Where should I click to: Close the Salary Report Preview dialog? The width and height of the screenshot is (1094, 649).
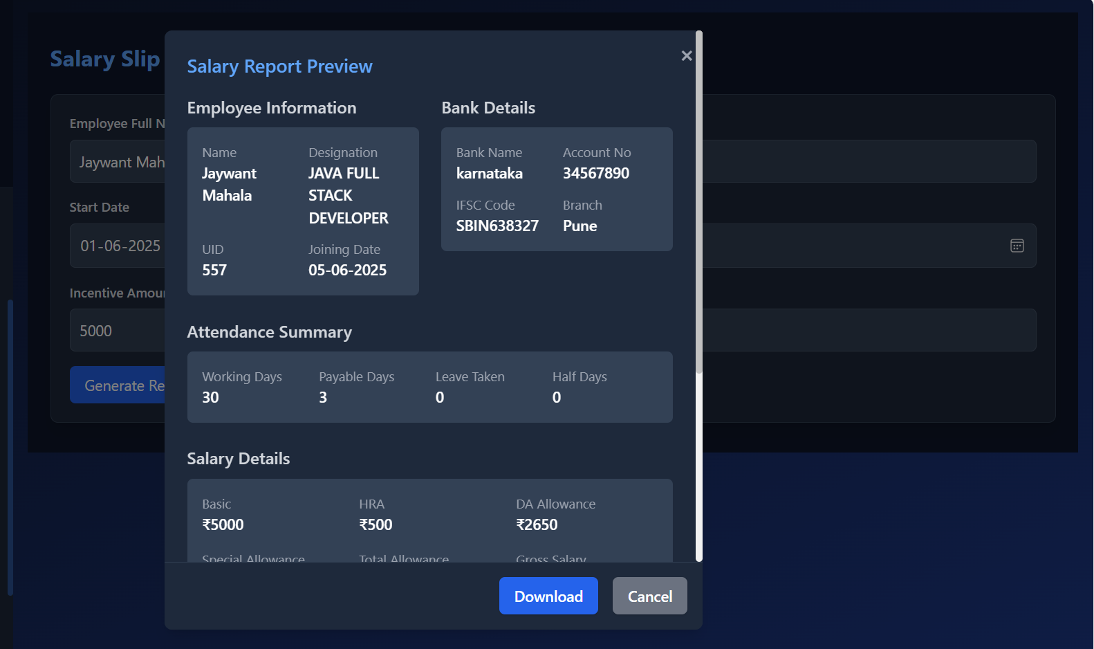(686, 56)
